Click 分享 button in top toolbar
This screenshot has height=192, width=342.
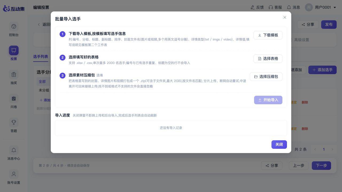pyautogui.click(x=308, y=25)
